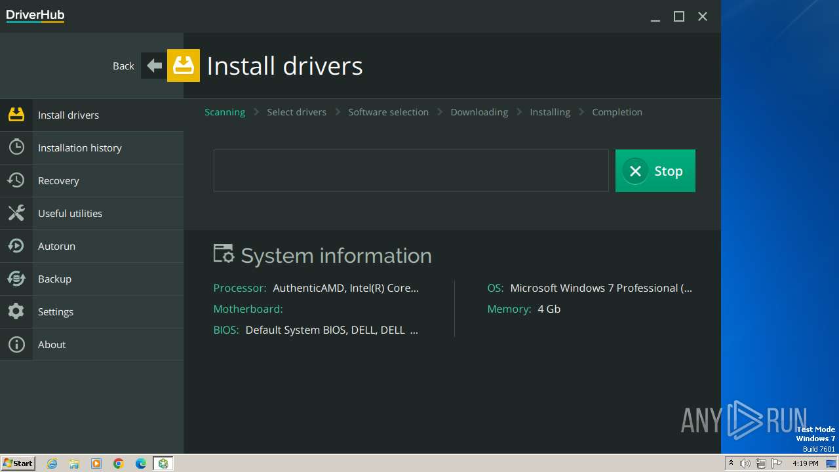This screenshot has width=839, height=472.
Task: Click the scan progress bar
Action: [411, 170]
